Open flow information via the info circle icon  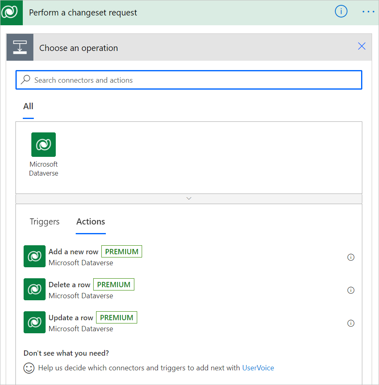tap(341, 11)
